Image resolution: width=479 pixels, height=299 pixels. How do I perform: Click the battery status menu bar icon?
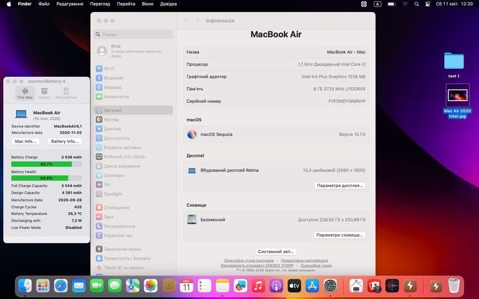tap(391, 4)
